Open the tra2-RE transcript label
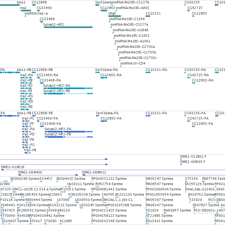The height and width of the screenshot is (225, 225). (x=26, y=107)
